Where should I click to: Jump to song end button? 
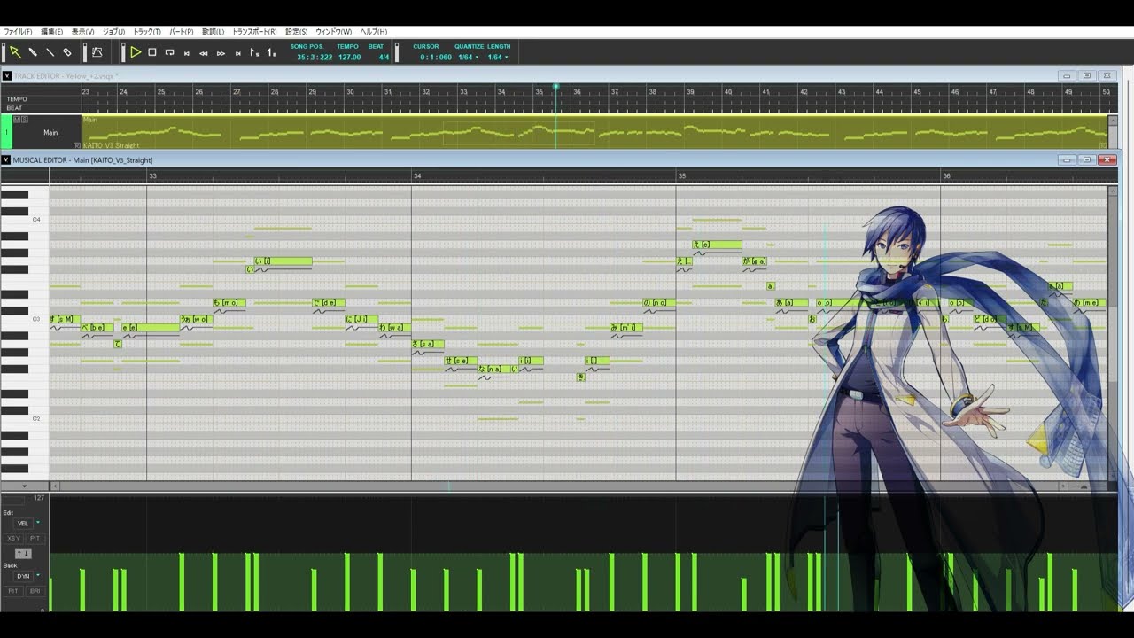point(237,53)
